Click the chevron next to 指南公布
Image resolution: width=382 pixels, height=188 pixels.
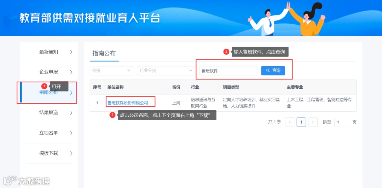click(71, 93)
